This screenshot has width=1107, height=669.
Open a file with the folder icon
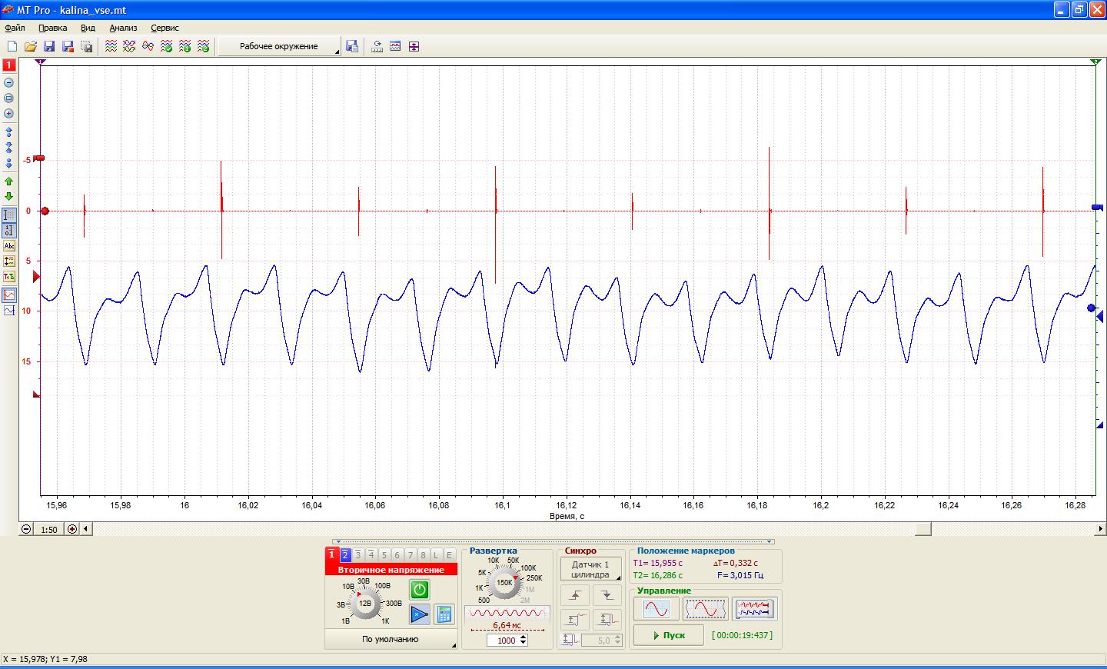pos(31,47)
